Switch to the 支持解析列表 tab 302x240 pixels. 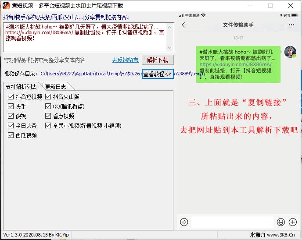pos(22,87)
